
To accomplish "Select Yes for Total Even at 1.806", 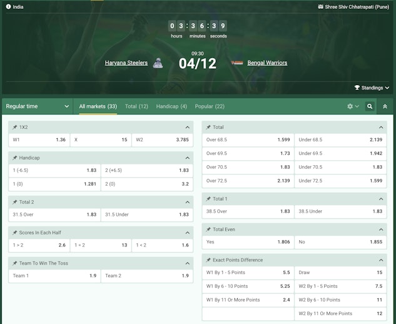I will (248, 241).
